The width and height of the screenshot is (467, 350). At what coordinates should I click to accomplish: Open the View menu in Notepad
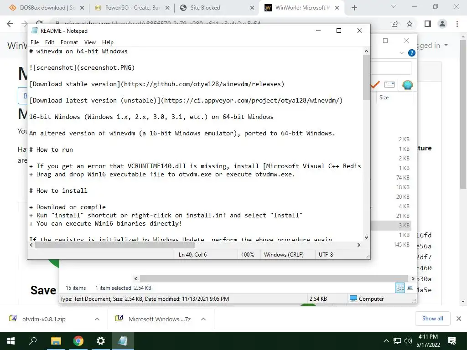[x=90, y=42]
